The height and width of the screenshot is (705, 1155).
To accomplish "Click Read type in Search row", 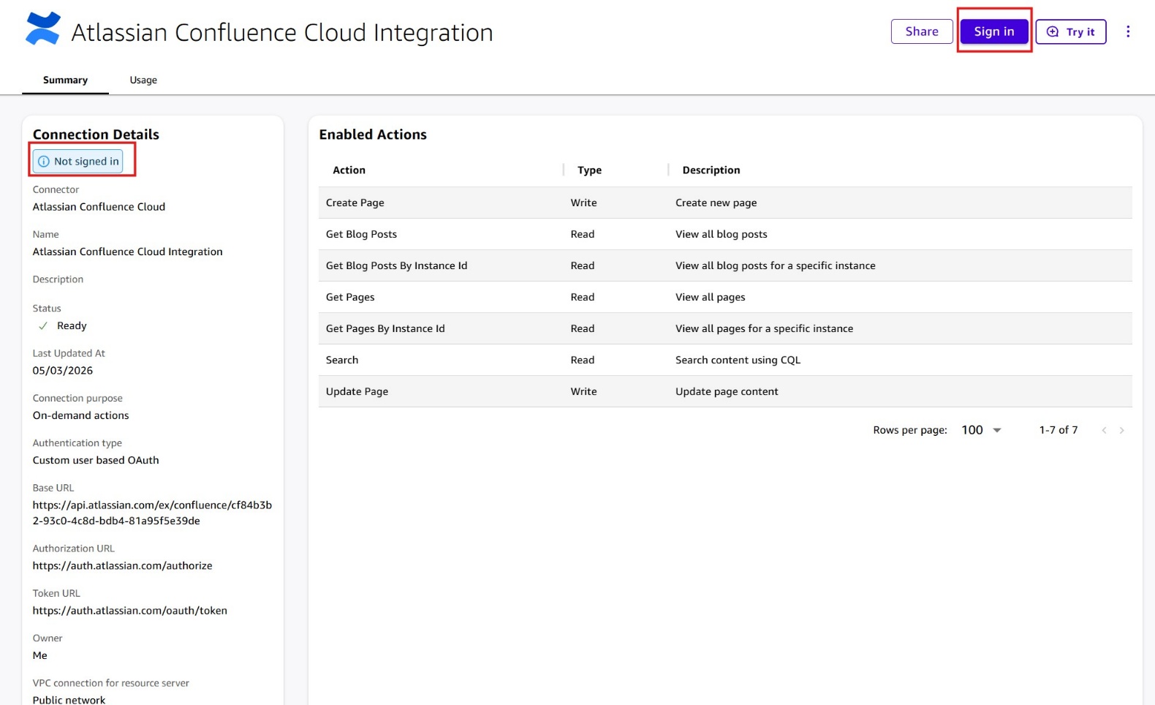I will pos(582,360).
